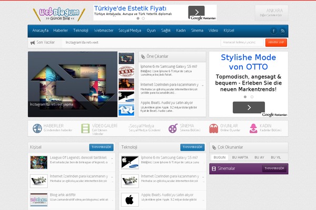Select the third slider thumbnail with people
The width and height of the screenshot is (316, 210).
(x=126, y=84)
